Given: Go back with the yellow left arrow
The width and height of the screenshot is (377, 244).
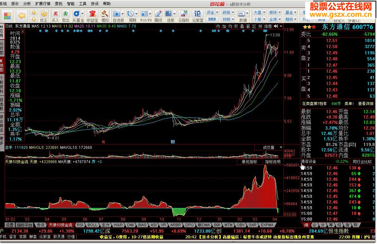Looking at the screenshot, I should click(22, 16).
